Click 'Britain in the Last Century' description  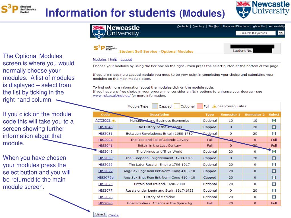[159, 146]
